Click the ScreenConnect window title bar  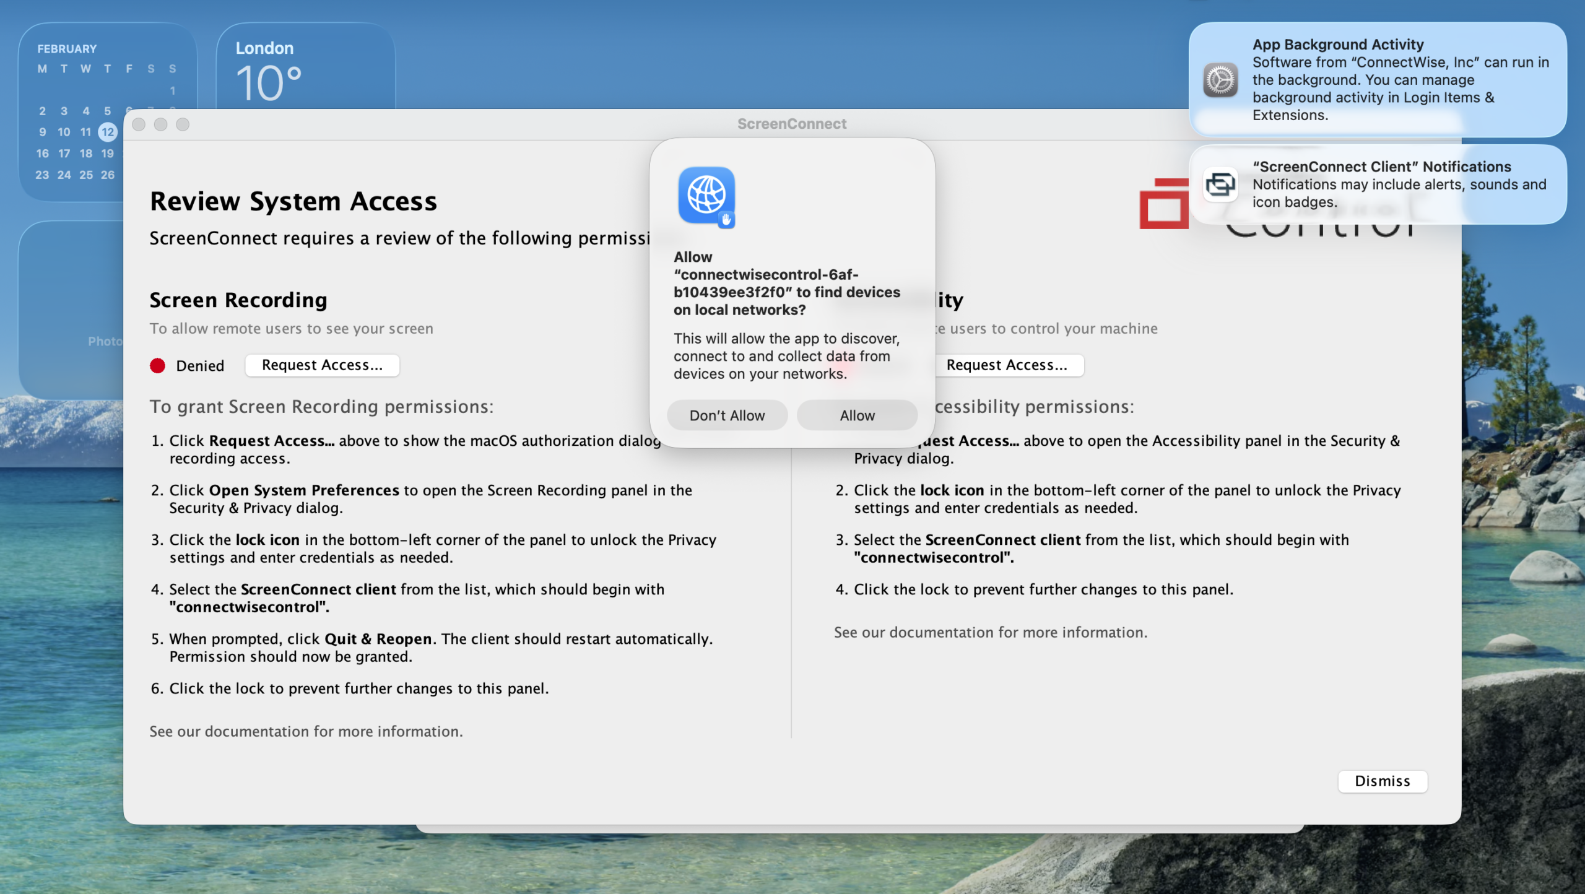pos(791,124)
